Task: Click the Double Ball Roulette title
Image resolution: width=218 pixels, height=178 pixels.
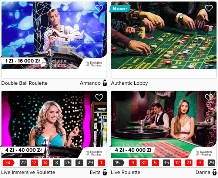Action: 24,83
